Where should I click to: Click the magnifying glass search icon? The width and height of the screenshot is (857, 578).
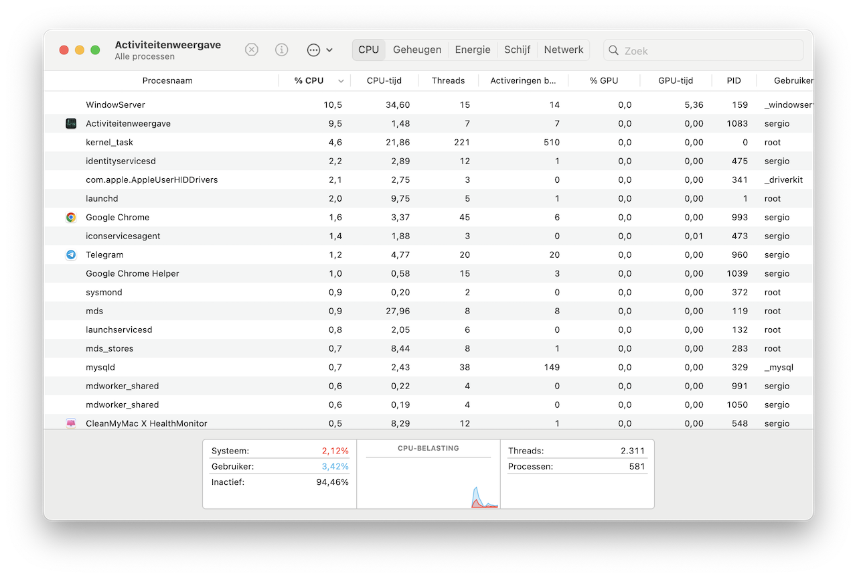click(613, 50)
